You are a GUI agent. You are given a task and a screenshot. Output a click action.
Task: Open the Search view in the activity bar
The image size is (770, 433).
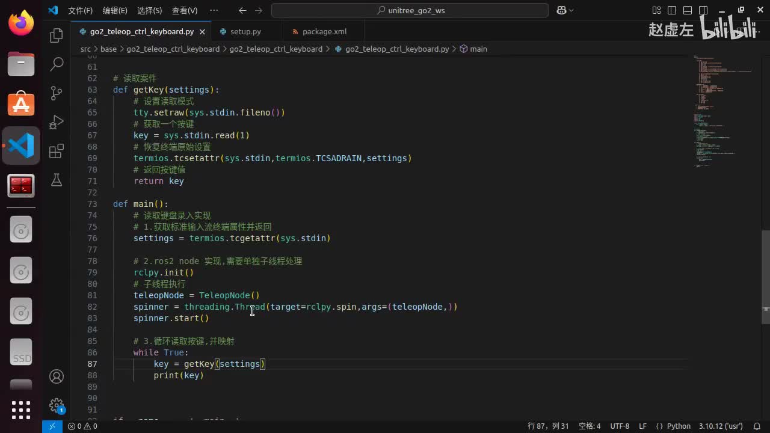57,64
